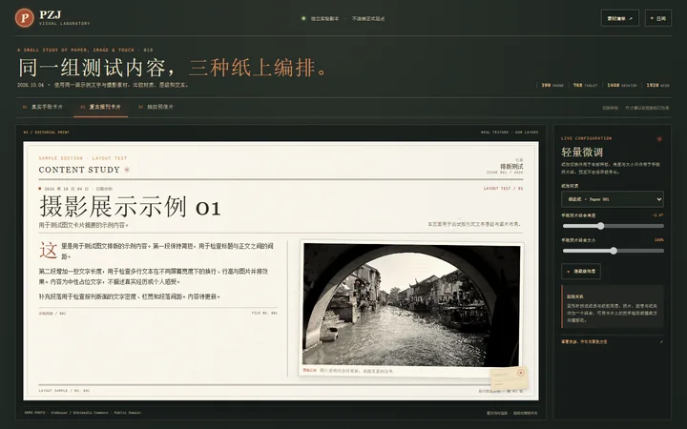The image size is (687, 429).
Task: Click the 1440 DESKTOP breakpoint label
Action: tap(621, 85)
